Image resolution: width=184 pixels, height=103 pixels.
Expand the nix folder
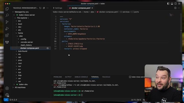point(16,54)
